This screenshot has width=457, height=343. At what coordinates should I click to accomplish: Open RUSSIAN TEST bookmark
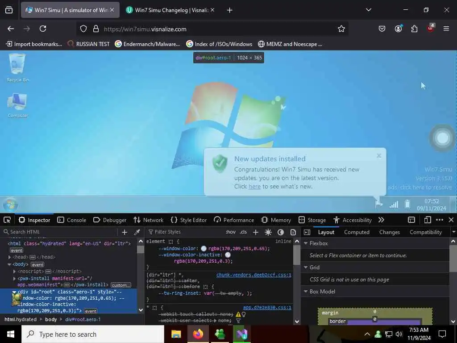tap(88, 44)
